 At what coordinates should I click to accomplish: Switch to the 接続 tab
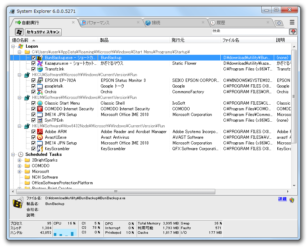(x=175, y=23)
